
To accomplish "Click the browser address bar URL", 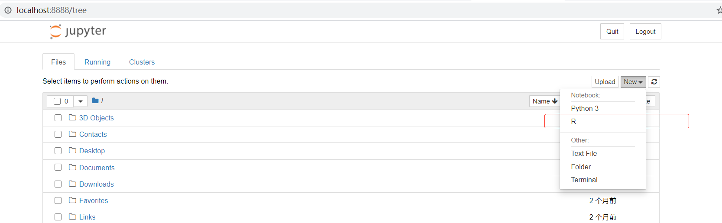I will pyautogui.click(x=52, y=10).
